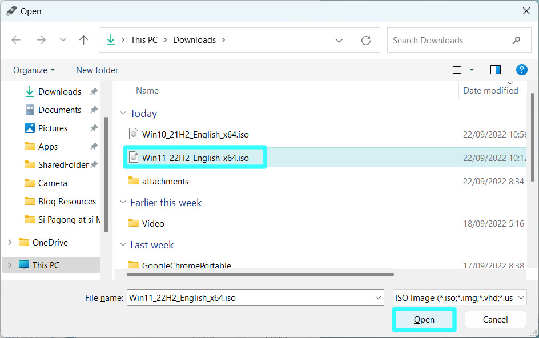Screen dimensions: 539x338
Task: Collapse the Earlier this week group
Action: [x=123, y=202]
